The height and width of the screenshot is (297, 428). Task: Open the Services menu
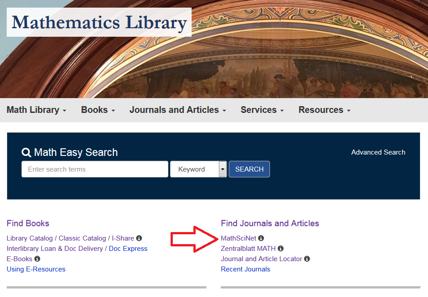pos(262,110)
